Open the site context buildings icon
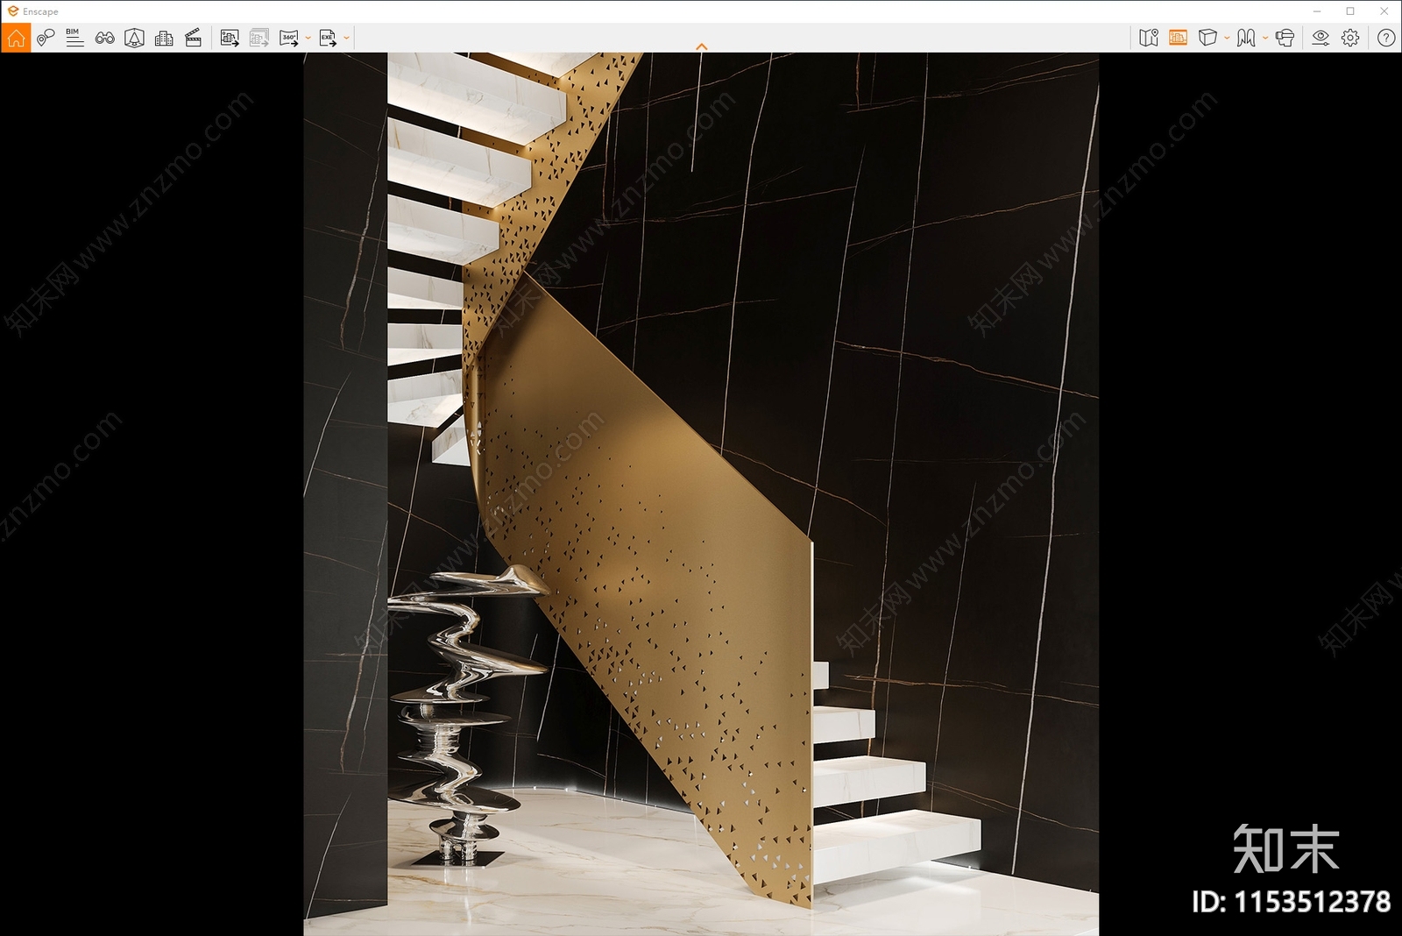Viewport: 1402px width, 936px height. pos(164,38)
